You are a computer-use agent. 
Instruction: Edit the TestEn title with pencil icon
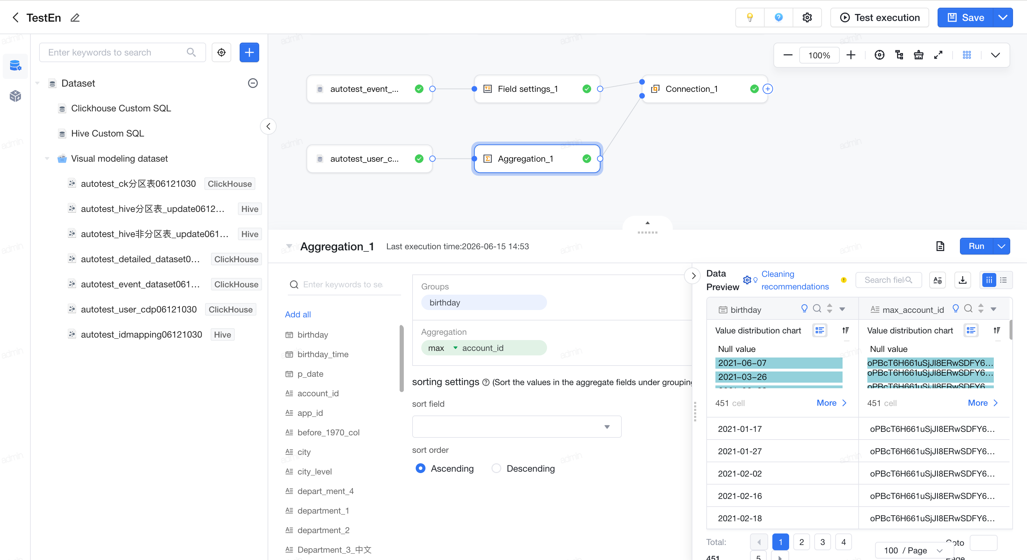pyautogui.click(x=75, y=17)
